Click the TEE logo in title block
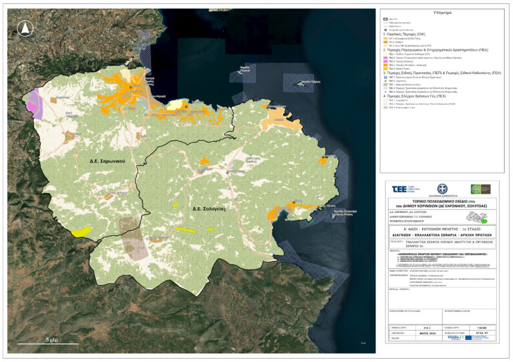Image resolution: width=513 pixels, height=362 pixels. [x=405, y=189]
